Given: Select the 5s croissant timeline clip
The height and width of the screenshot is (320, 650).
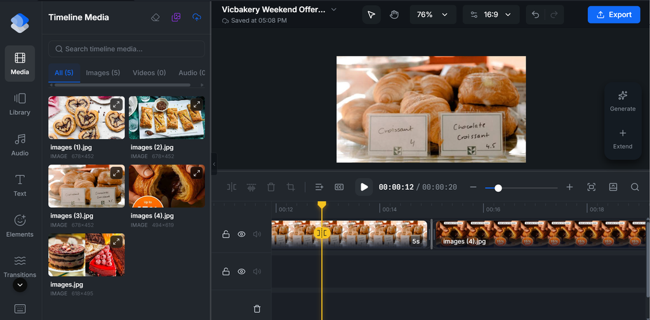Looking at the screenshot, I should click(x=349, y=234).
